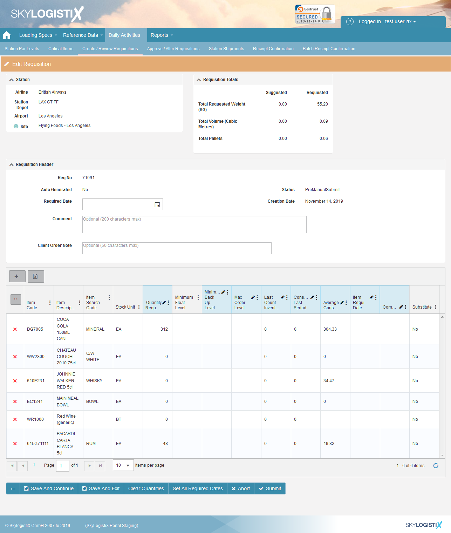The height and width of the screenshot is (533, 451).
Task: Click quantity 312 for COCA COLA row
Action: pyautogui.click(x=157, y=329)
